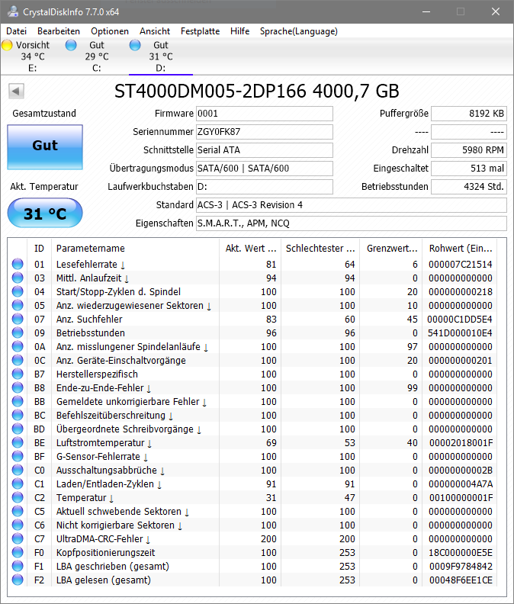Screen dimensions: 514x604
Task: Click status orb of G-Sensor-Fehlerrate row
Action: pyautogui.click(x=18, y=457)
